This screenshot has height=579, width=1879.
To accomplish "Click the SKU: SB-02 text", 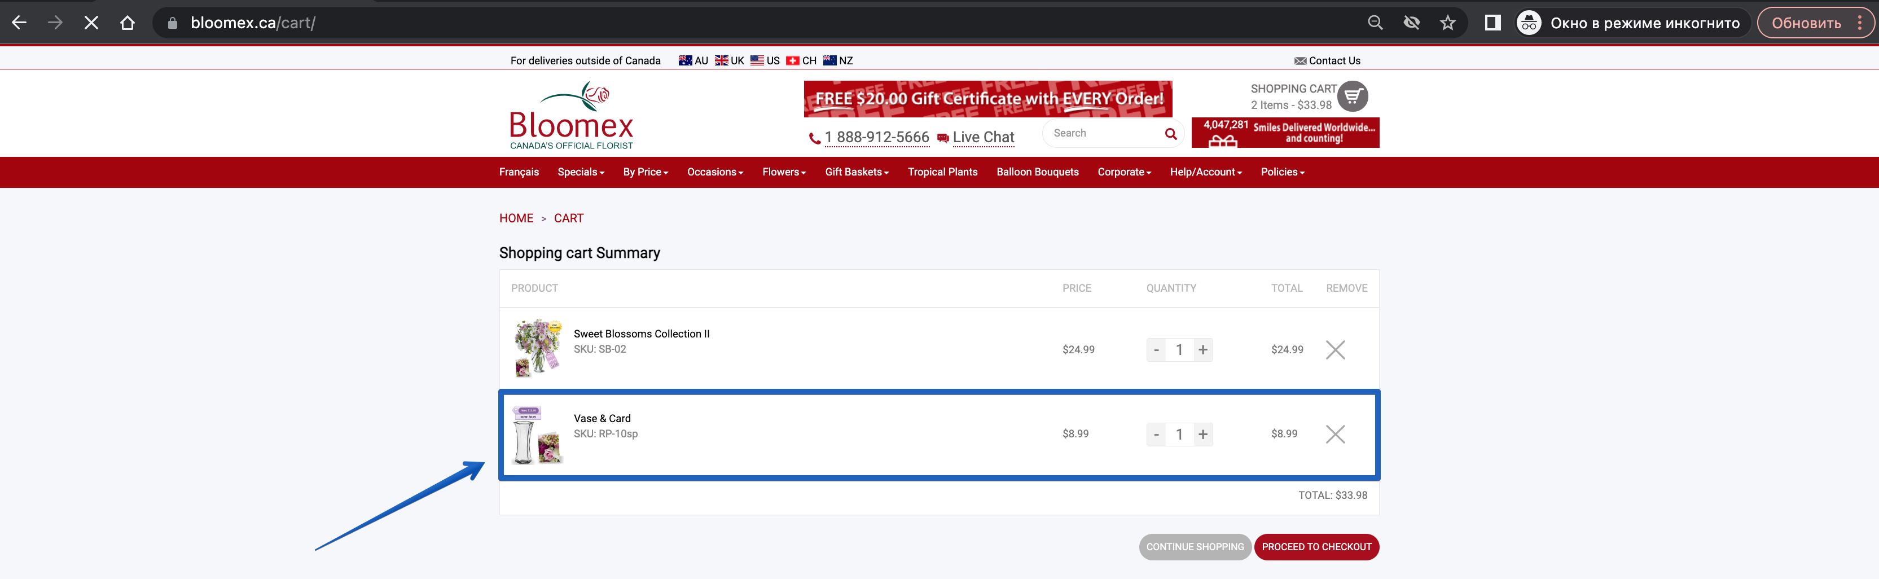I will (600, 349).
